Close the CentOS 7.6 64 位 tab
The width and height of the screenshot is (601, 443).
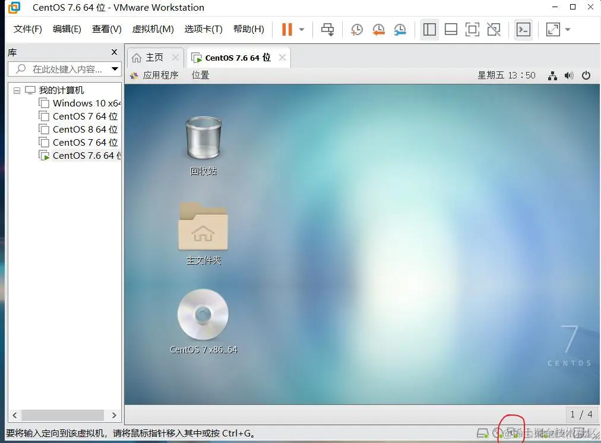point(283,57)
